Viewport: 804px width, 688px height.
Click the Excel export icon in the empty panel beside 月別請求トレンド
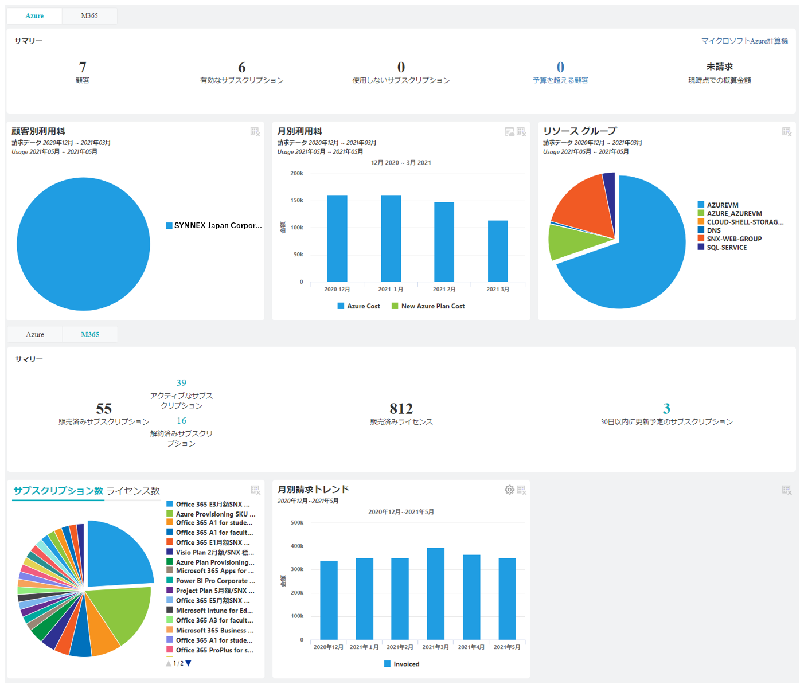click(787, 490)
